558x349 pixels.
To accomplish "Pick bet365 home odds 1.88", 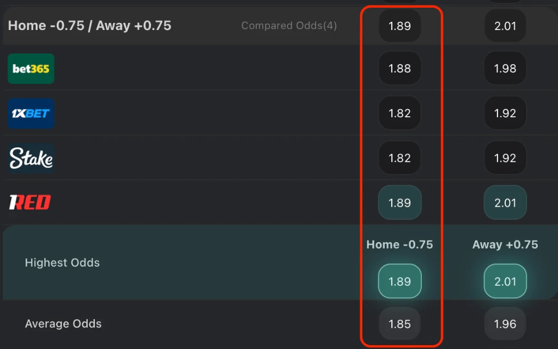I will 399,69.
